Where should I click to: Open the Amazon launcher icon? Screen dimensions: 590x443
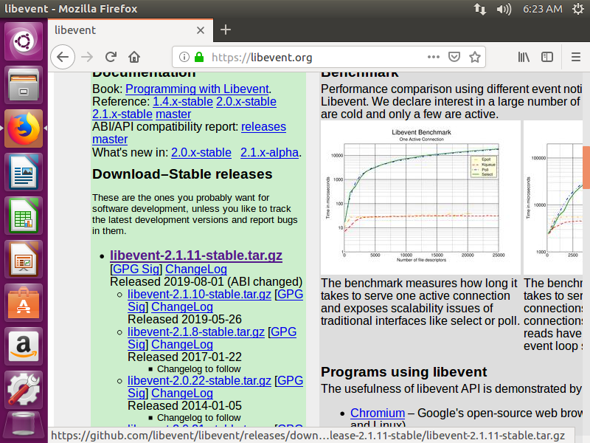coord(24,346)
